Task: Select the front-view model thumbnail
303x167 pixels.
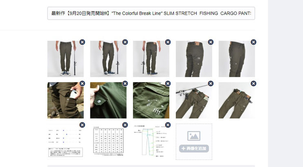Action: point(65,59)
